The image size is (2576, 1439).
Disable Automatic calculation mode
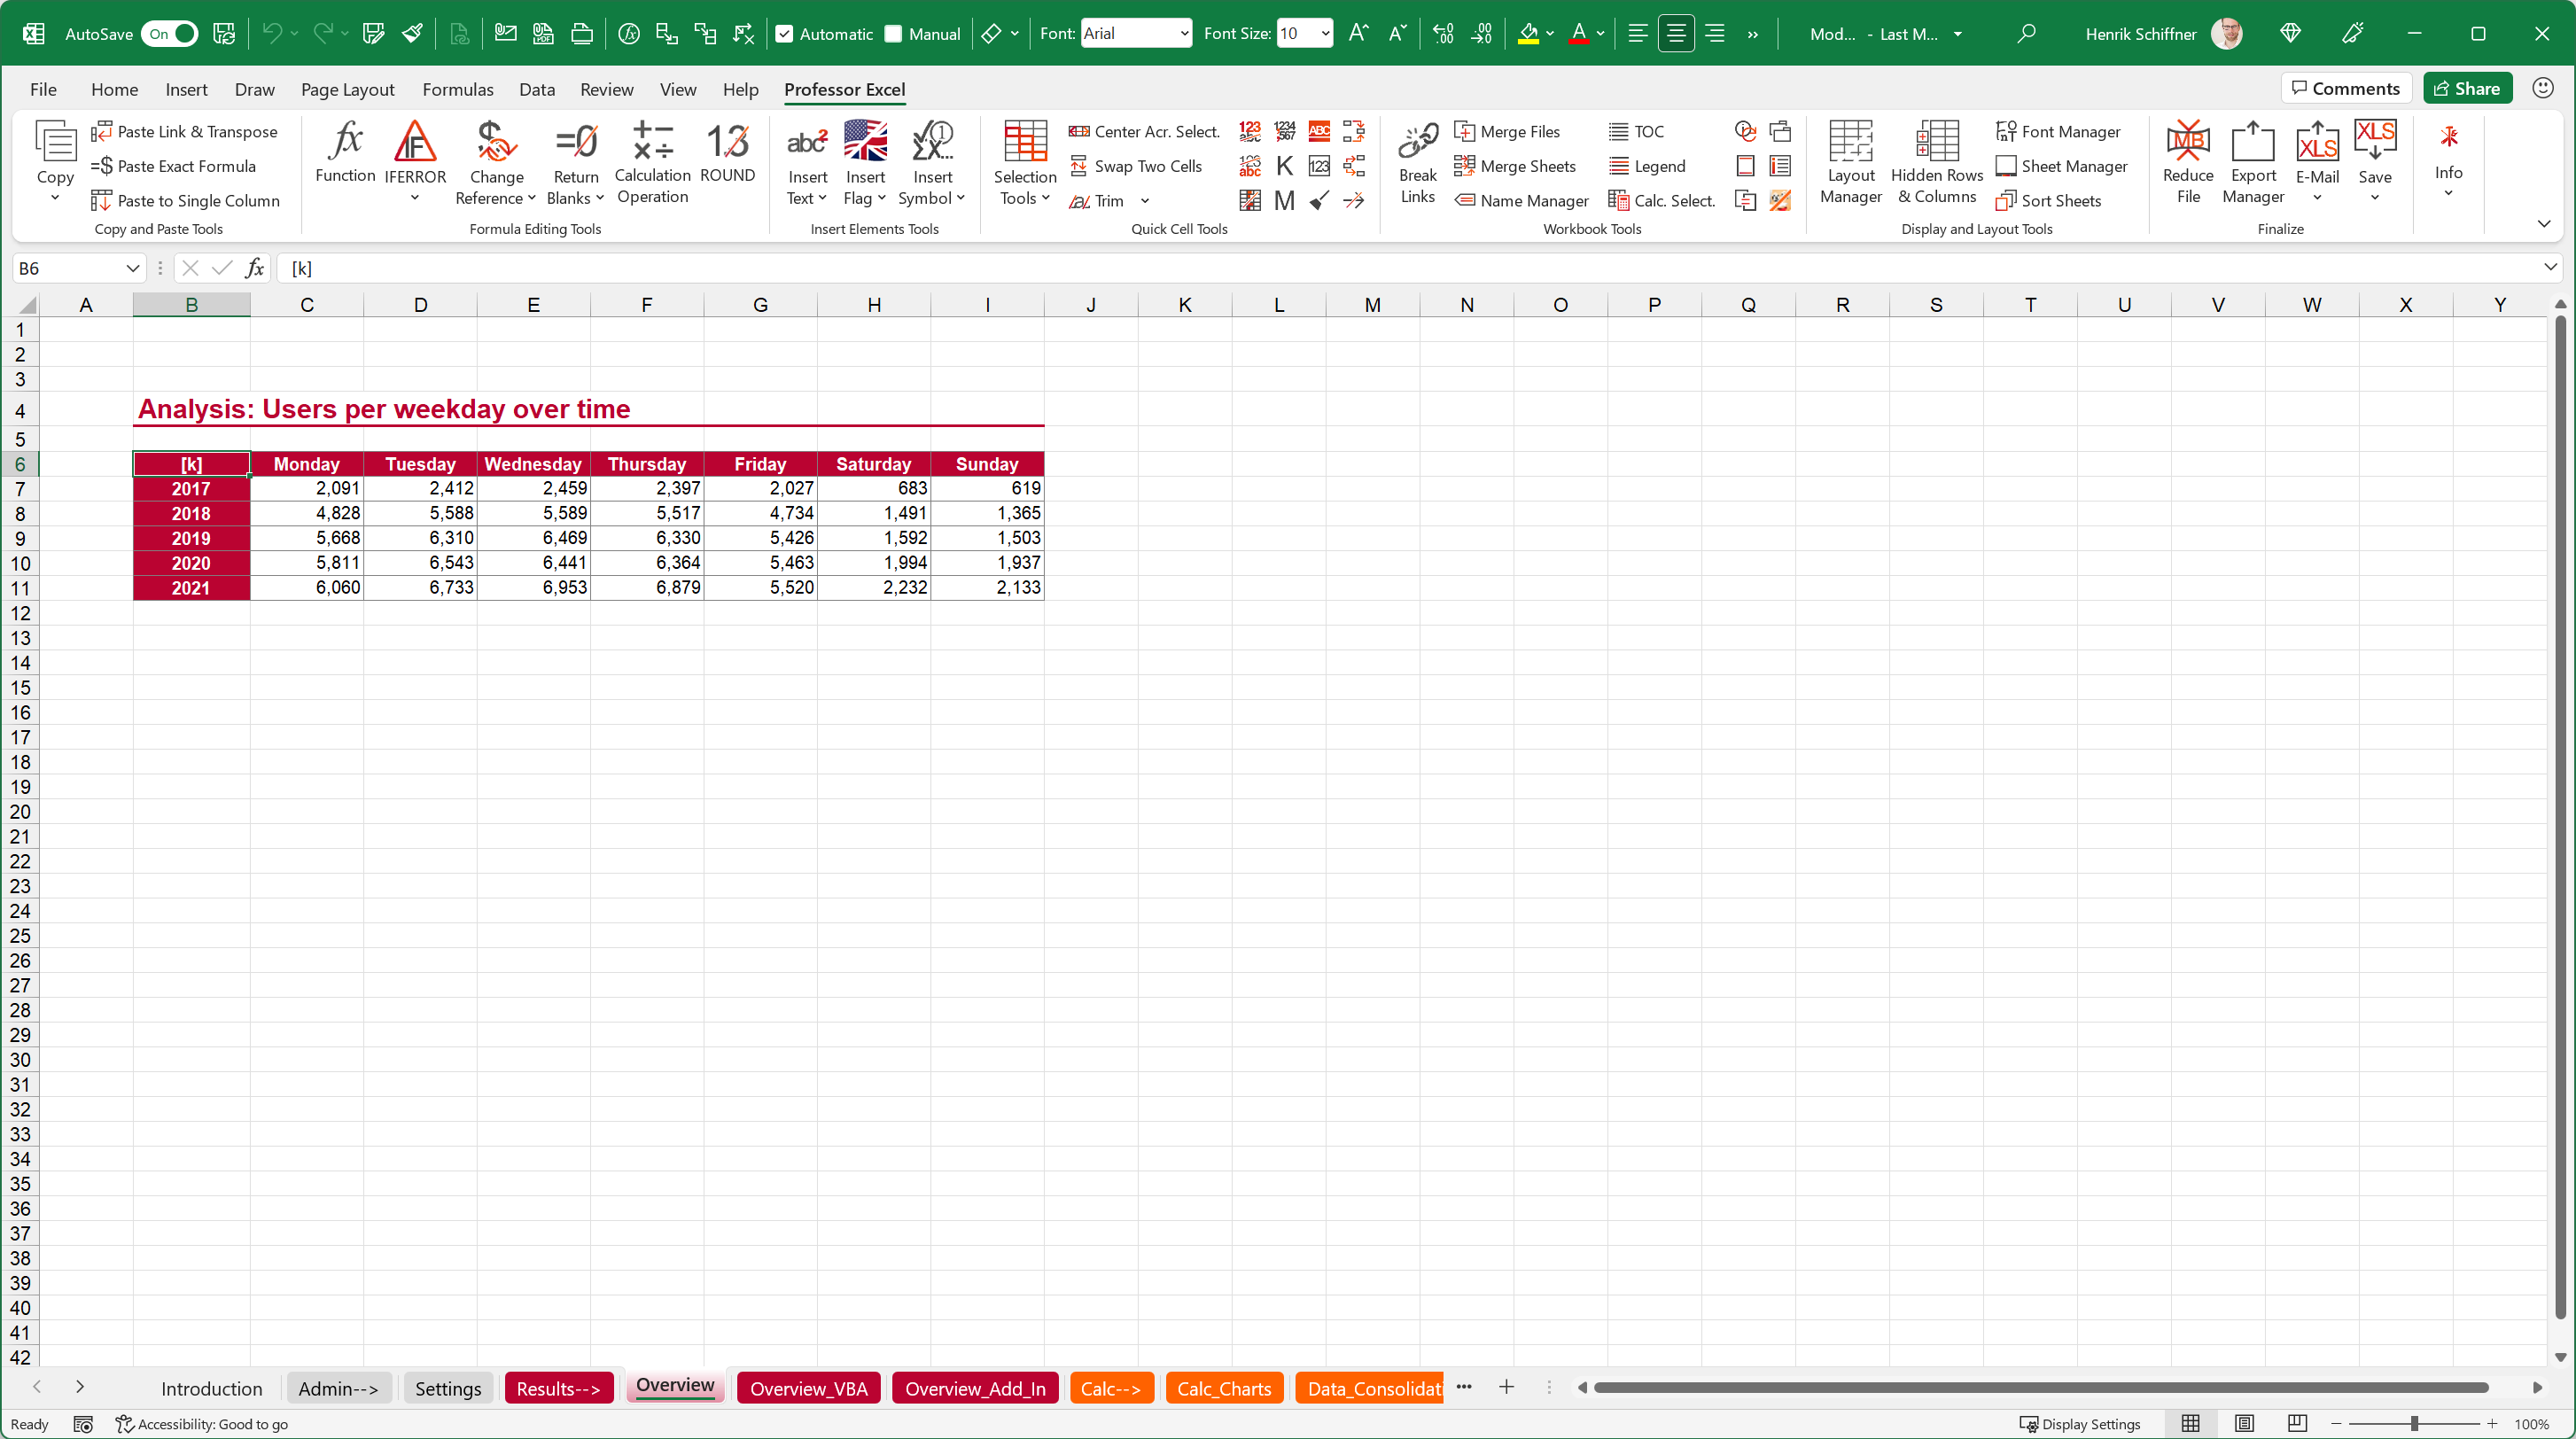[785, 33]
